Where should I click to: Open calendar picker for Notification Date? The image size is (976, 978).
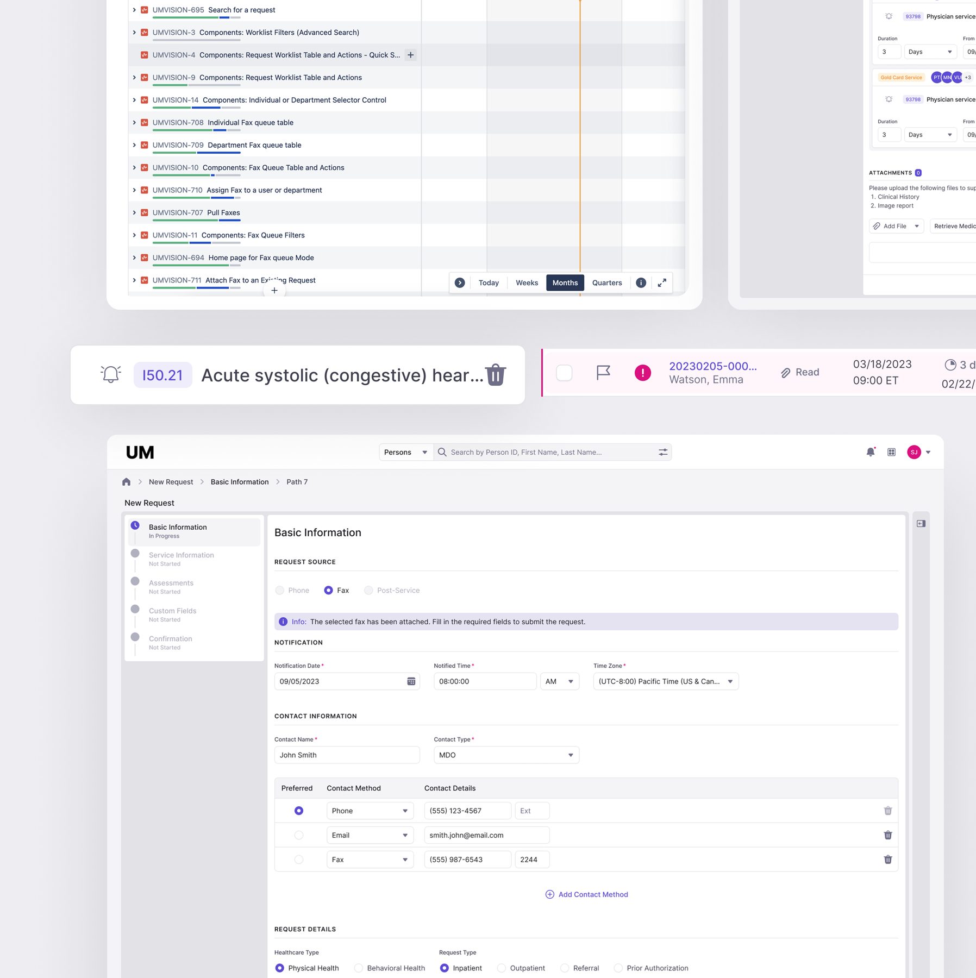click(x=411, y=681)
